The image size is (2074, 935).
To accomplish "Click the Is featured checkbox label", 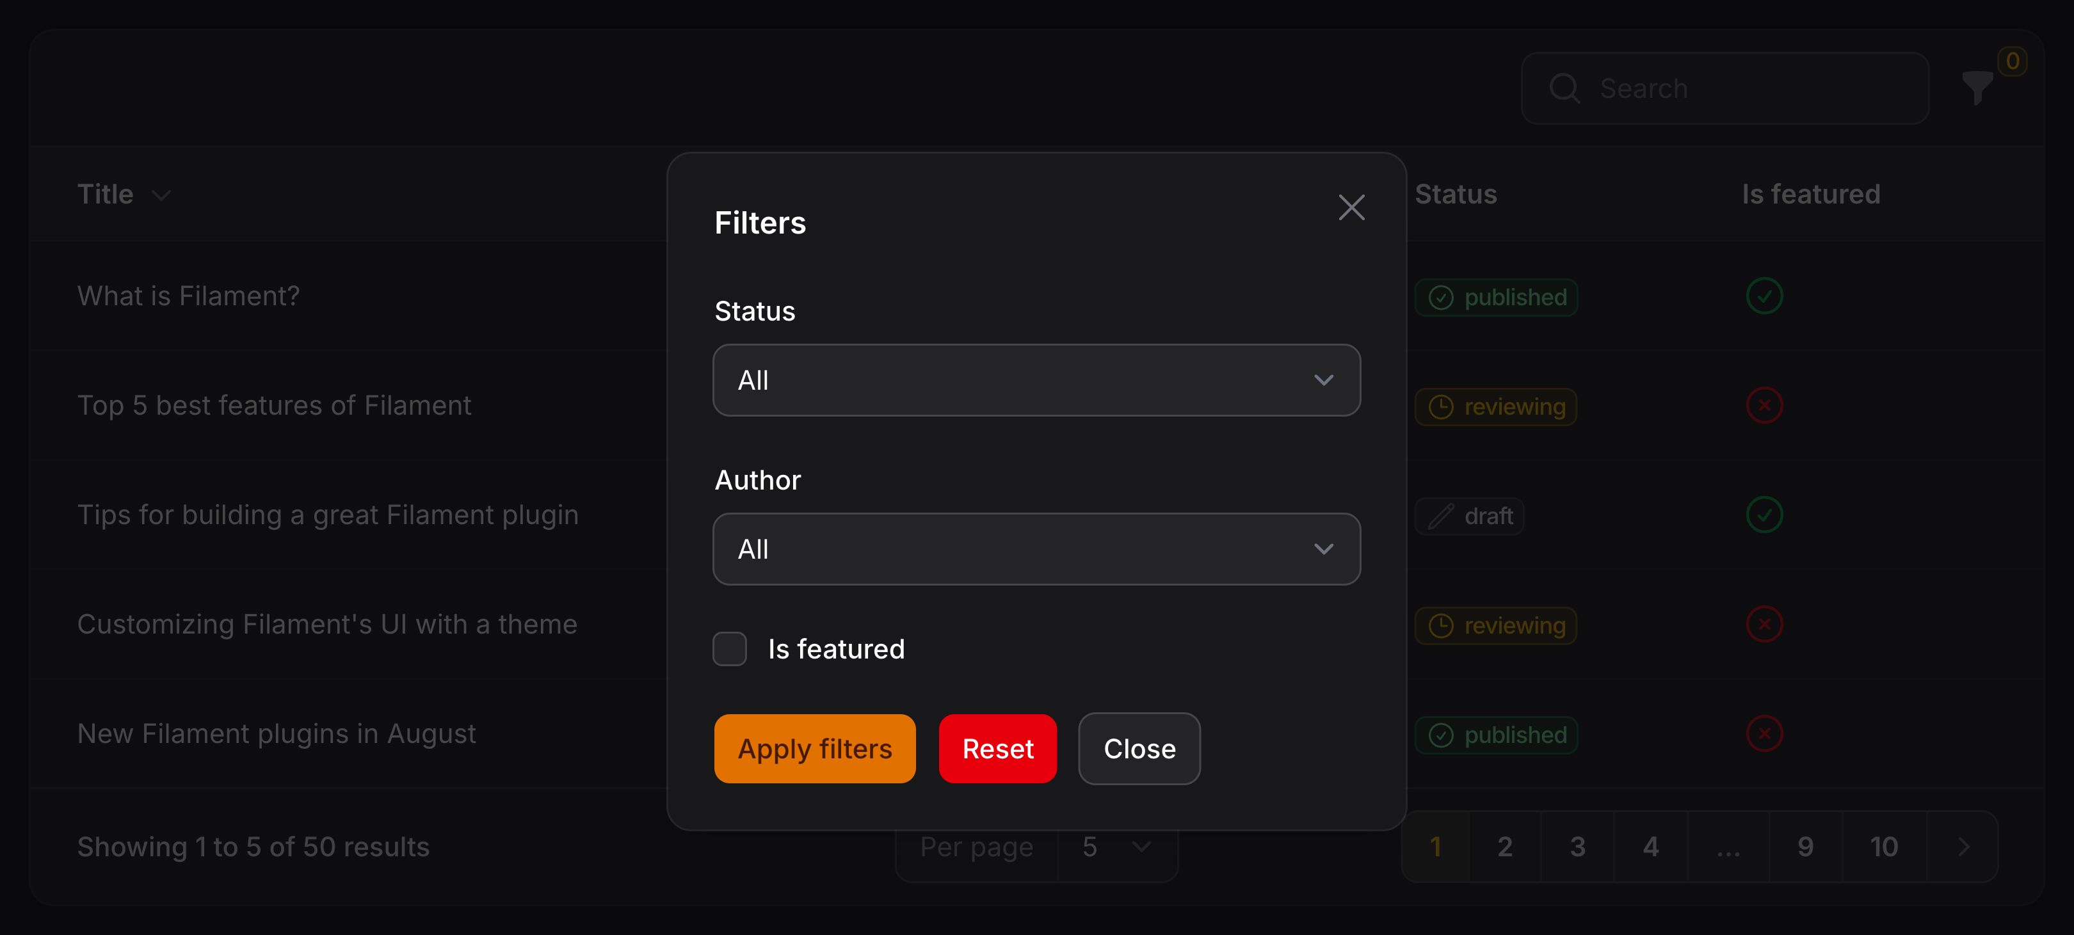I will pyautogui.click(x=836, y=648).
